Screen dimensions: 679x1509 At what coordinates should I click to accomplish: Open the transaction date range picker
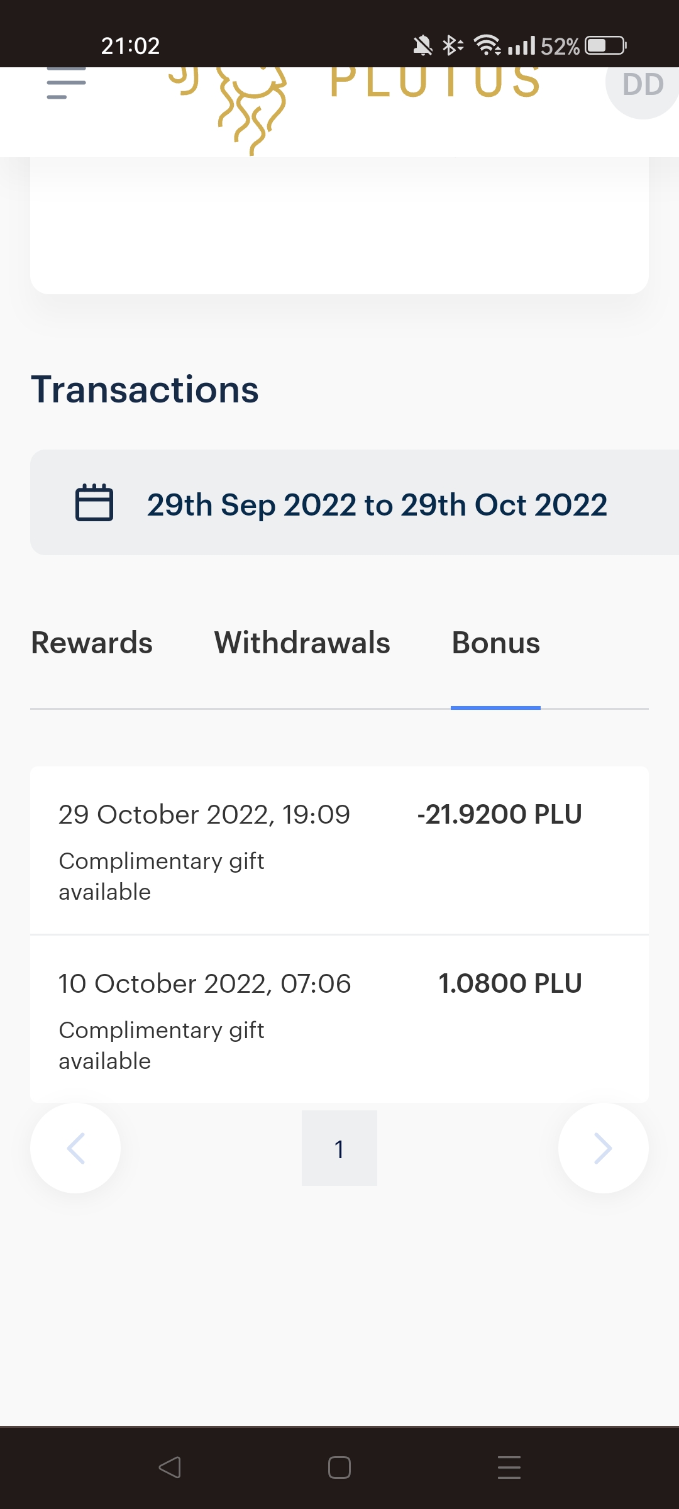coord(376,504)
